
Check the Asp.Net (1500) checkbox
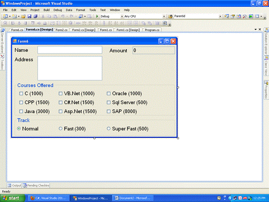60,111
